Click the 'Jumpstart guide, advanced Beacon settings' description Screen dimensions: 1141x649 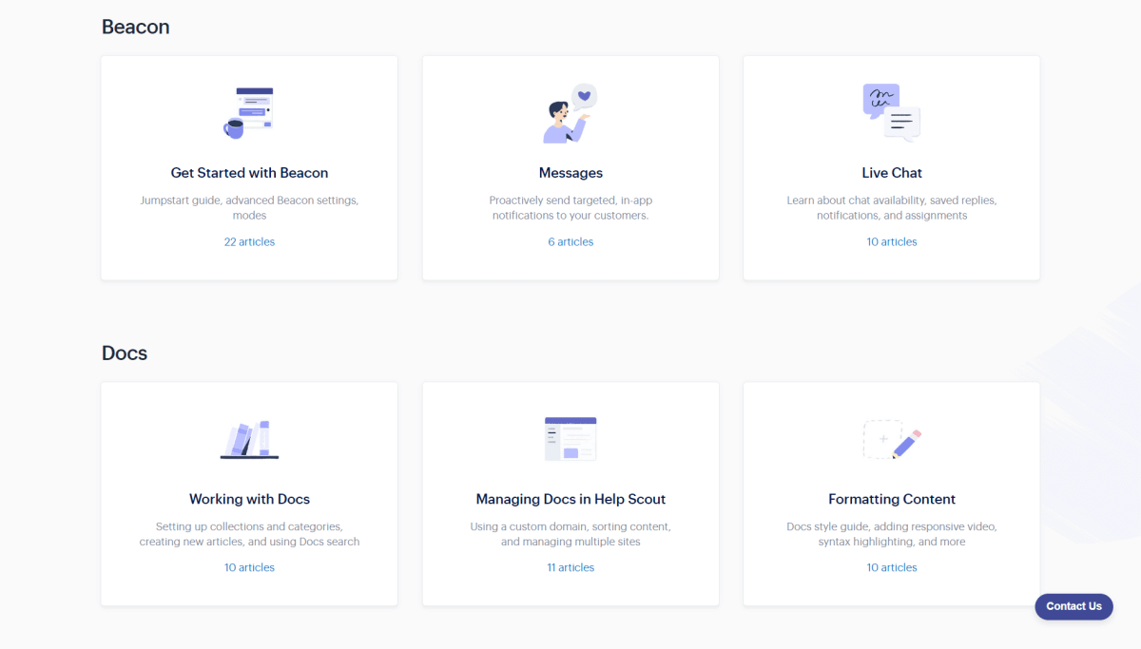[249, 208]
